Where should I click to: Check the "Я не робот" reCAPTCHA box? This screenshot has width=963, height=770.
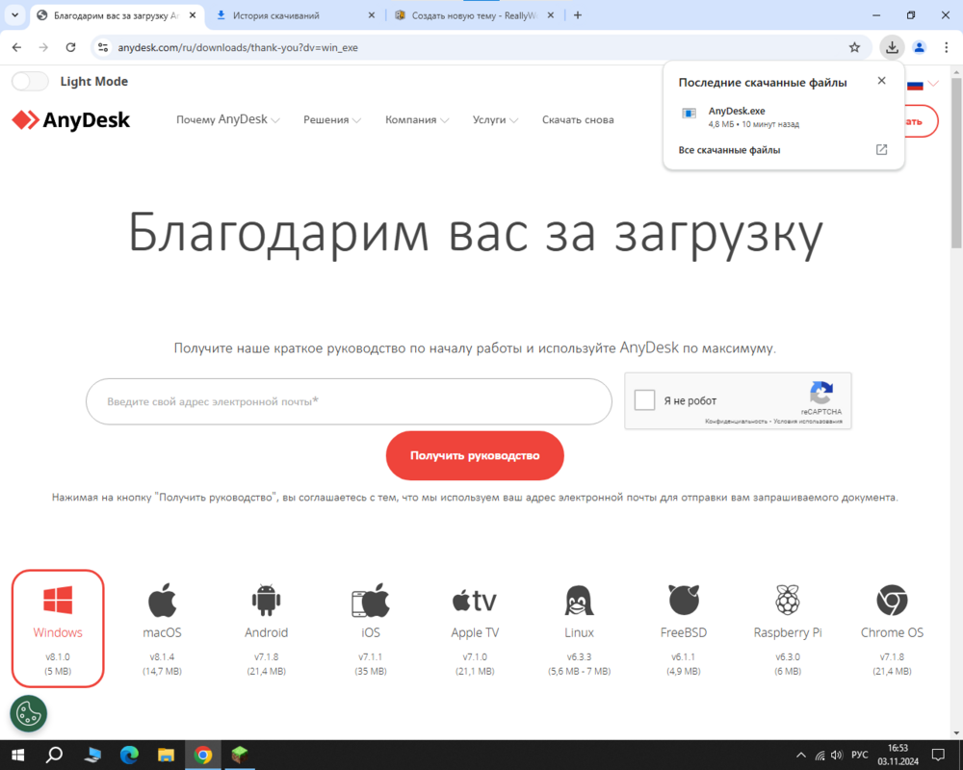point(644,400)
